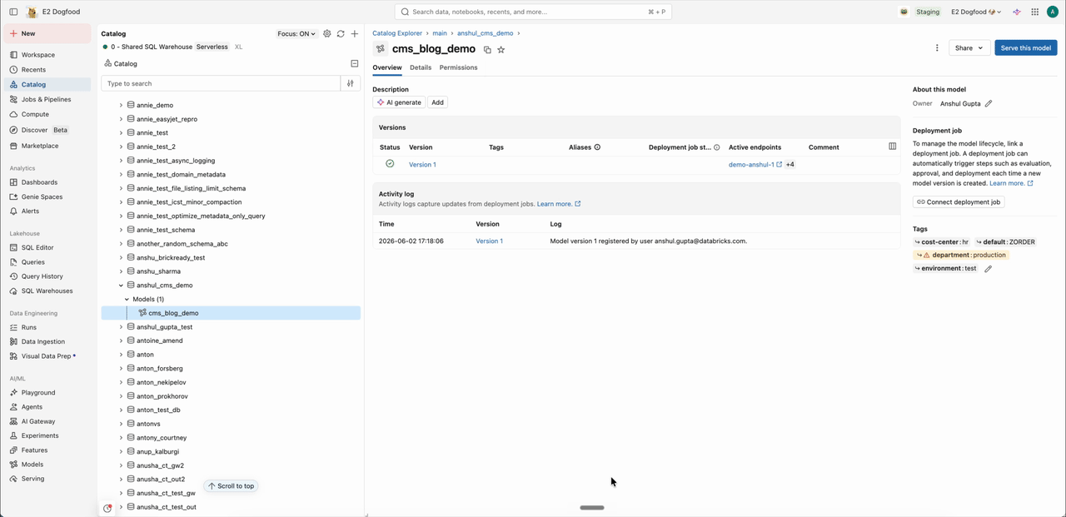Open the catalog search filter options

pyautogui.click(x=351, y=83)
